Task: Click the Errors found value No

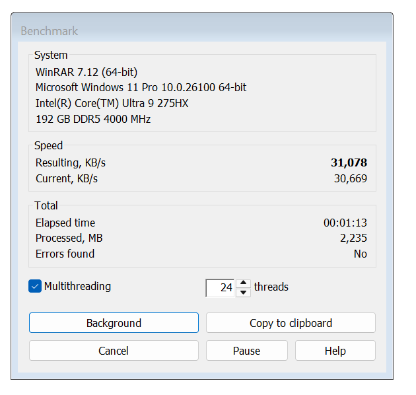Action: 361,254
